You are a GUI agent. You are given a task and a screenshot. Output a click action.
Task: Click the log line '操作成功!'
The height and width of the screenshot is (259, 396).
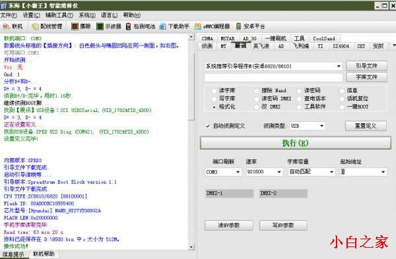(x=16, y=246)
